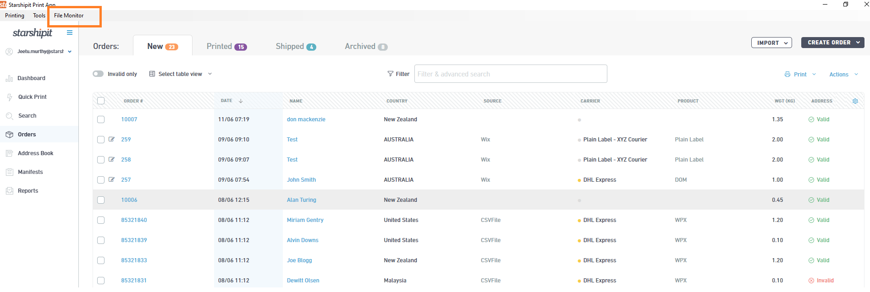Check the box for order 258
The image size is (870, 292).
tap(101, 160)
